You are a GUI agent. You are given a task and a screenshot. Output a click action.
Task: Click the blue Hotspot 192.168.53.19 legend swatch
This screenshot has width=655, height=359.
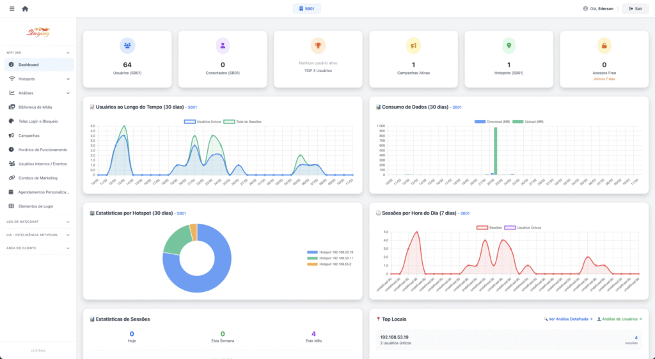312,252
